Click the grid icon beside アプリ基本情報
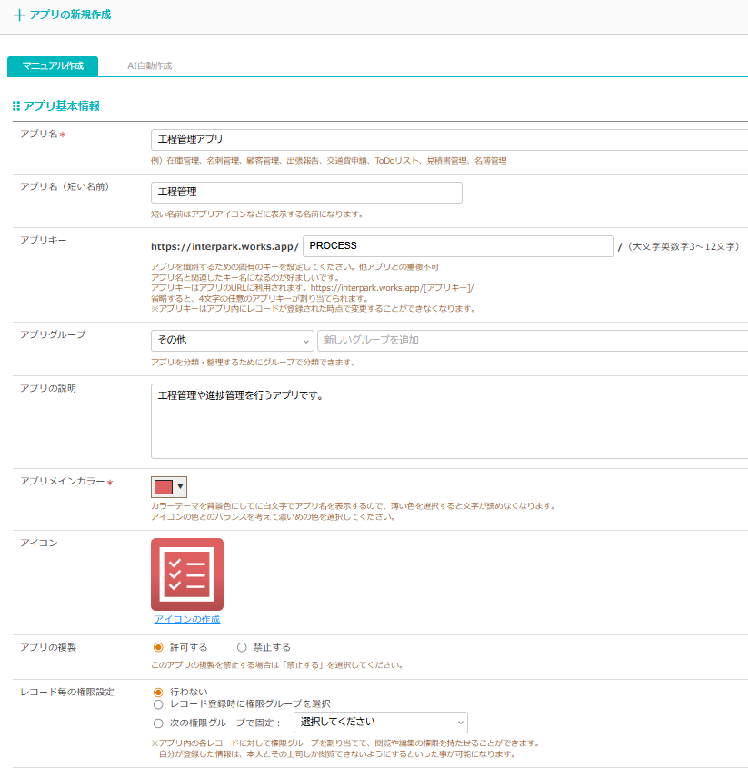The height and width of the screenshot is (778, 748). 16,106
